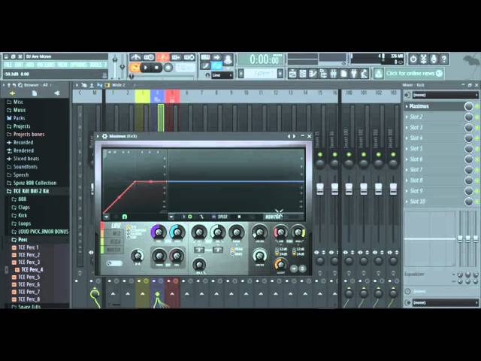Arm the record button in transport

(168, 68)
